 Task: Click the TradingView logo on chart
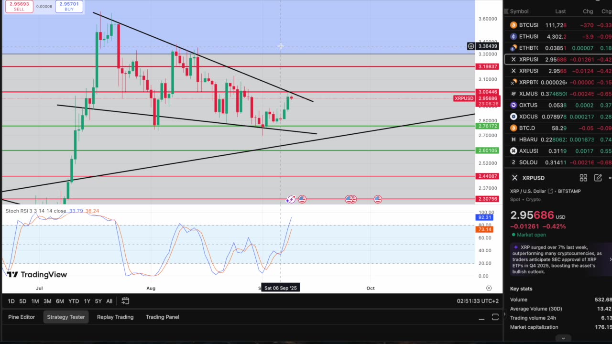click(37, 275)
